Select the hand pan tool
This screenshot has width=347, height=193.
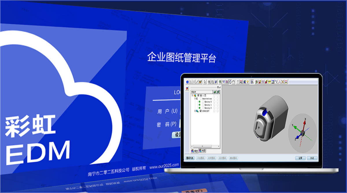234,82
